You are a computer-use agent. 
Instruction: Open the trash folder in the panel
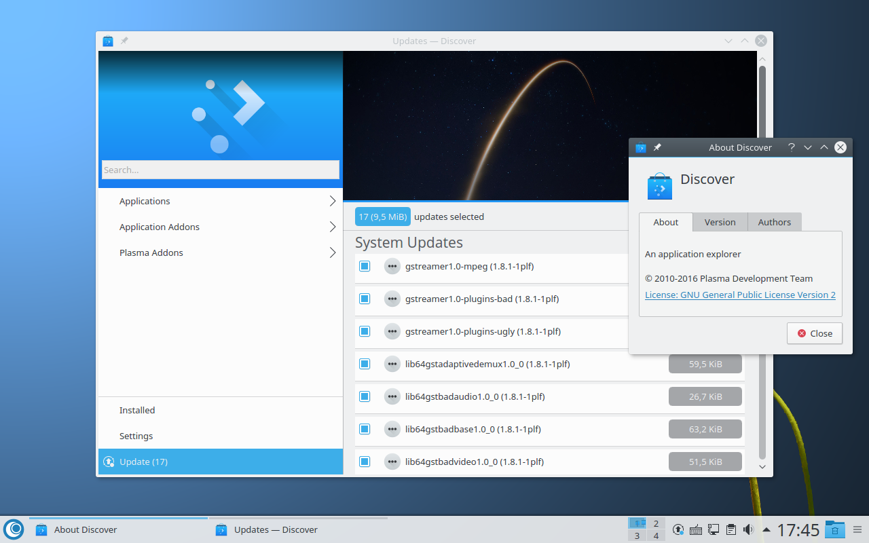coord(834,529)
